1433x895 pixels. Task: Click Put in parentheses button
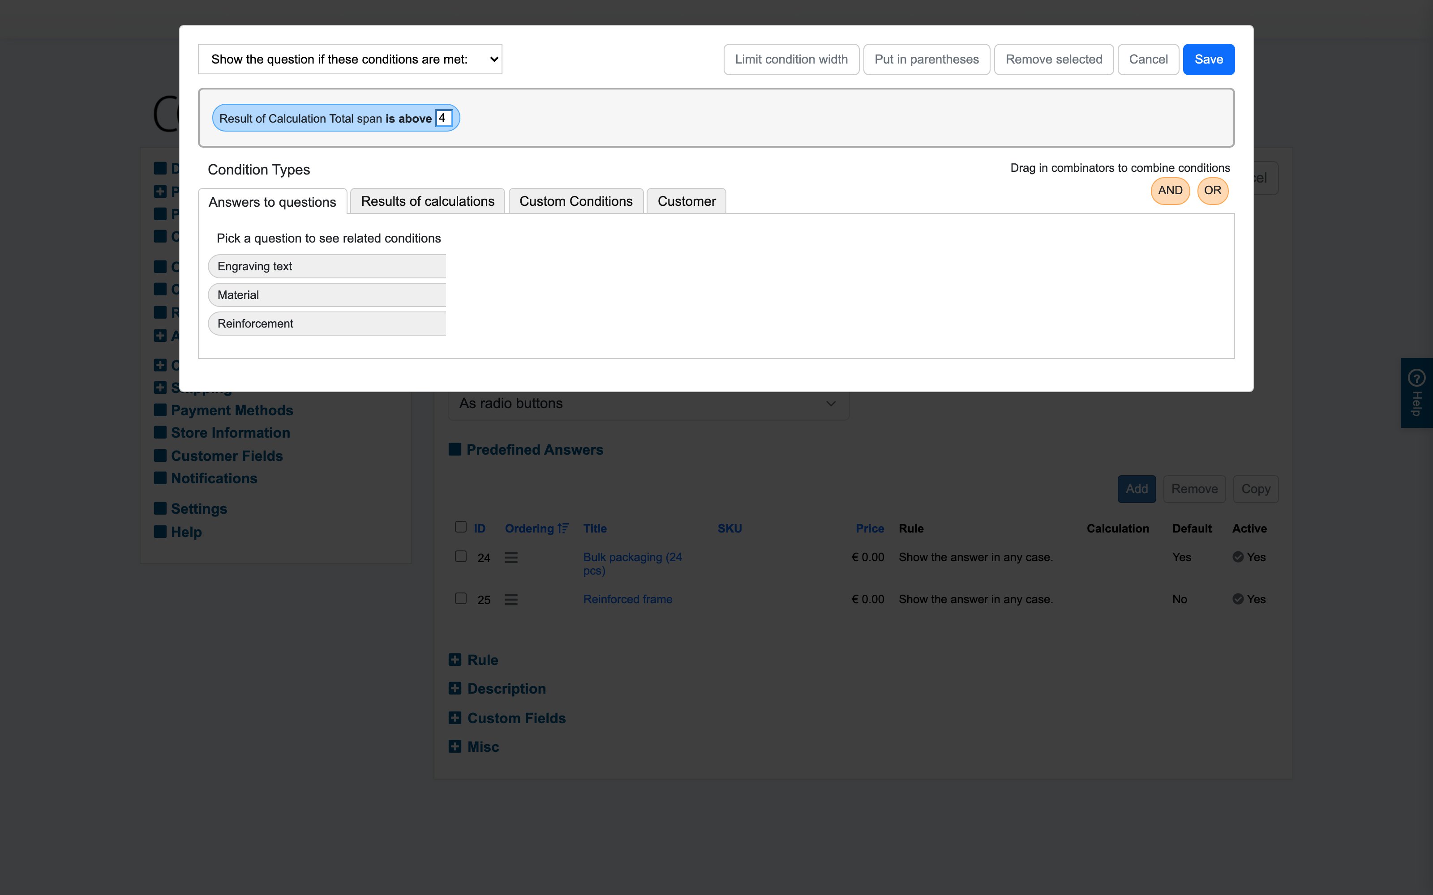point(926,59)
